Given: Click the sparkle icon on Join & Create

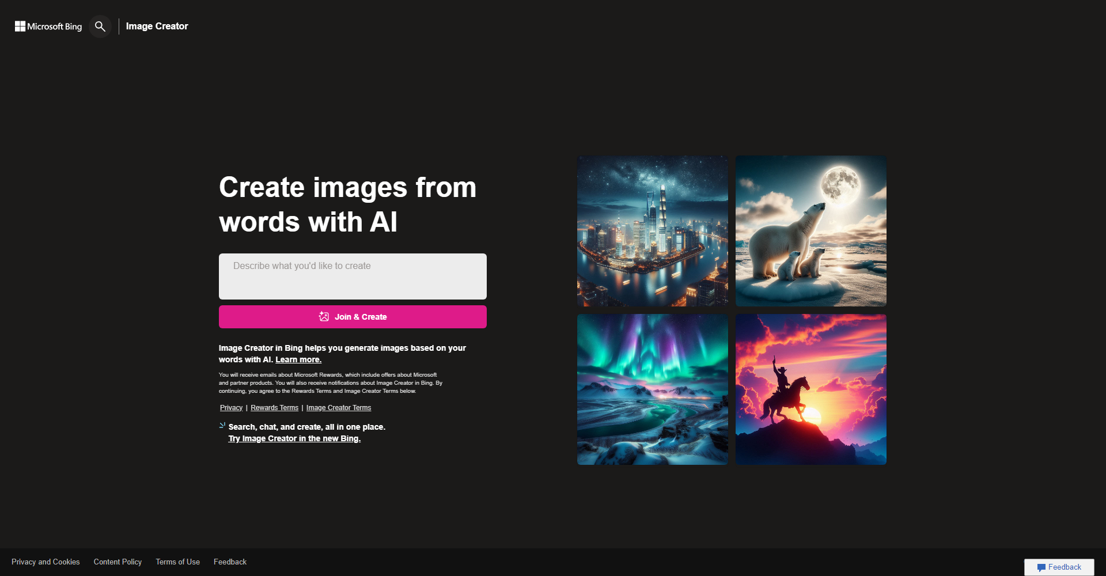Looking at the screenshot, I should (x=323, y=316).
